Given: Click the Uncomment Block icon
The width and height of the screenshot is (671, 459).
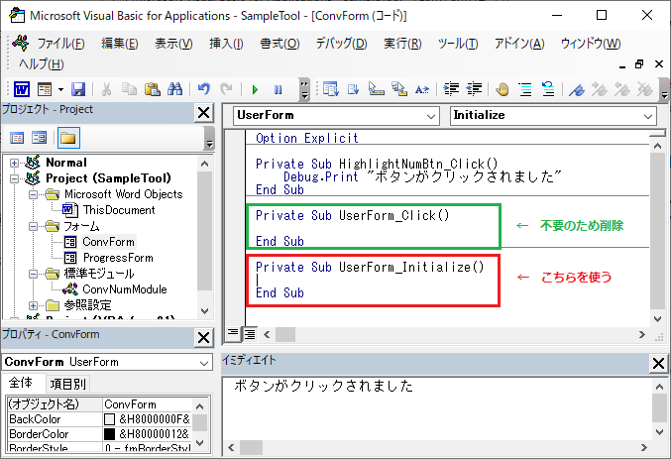Looking at the screenshot, I should click(548, 89).
